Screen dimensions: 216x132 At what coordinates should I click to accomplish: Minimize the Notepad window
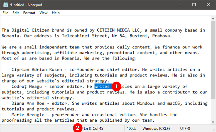[180, 5]
